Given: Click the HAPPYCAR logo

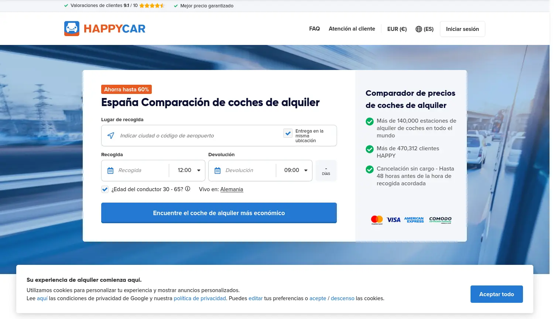Looking at the screenshot, I should (x=105, y=28).
